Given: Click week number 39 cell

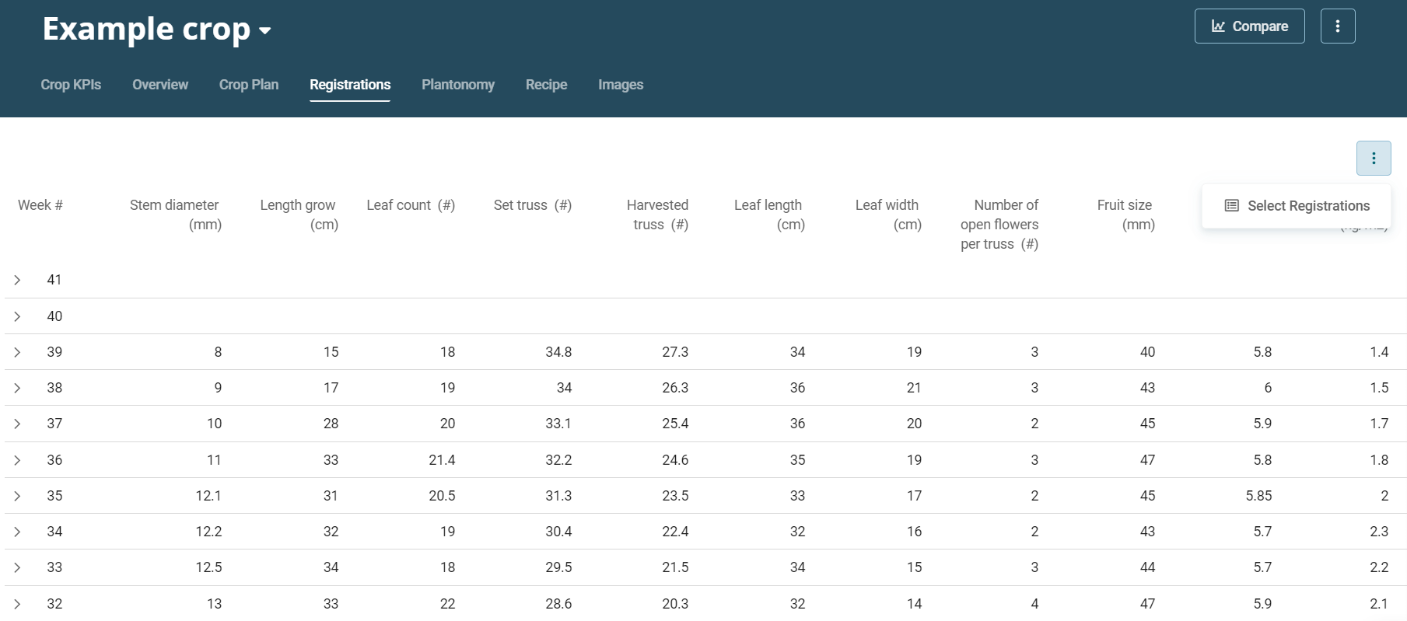Looking at the screenshot, I should coord(54,352).
